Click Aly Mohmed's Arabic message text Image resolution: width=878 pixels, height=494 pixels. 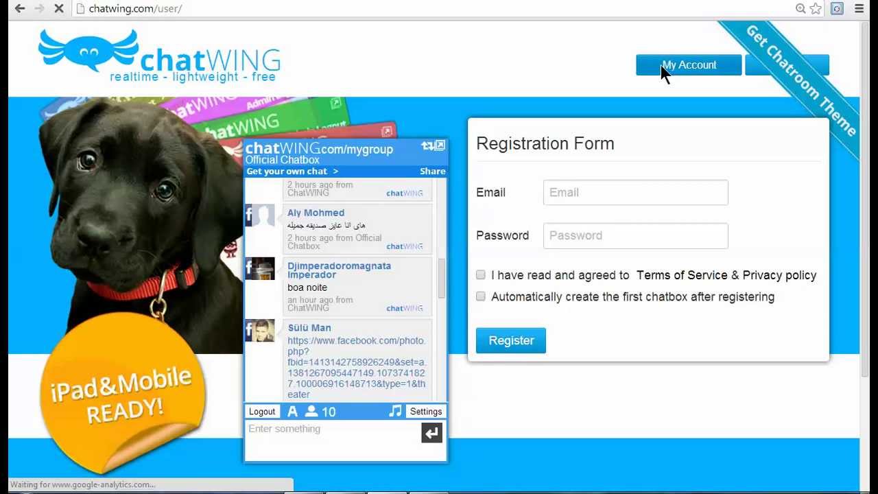(x=326, y=225)
